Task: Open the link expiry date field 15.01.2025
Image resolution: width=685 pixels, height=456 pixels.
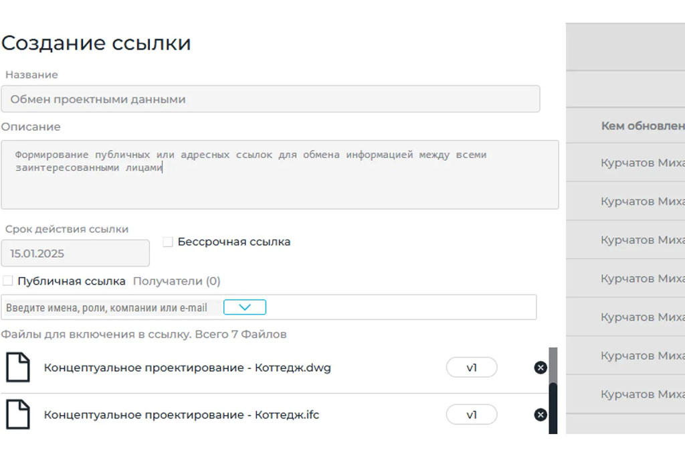Action: [75, 254]
